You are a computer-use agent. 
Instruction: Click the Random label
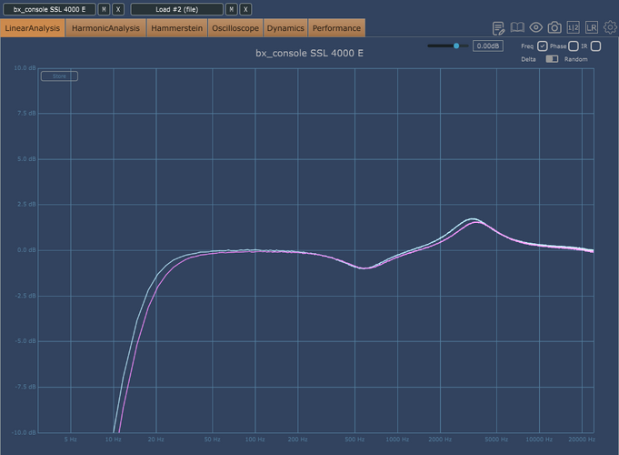tap(575, 59)
